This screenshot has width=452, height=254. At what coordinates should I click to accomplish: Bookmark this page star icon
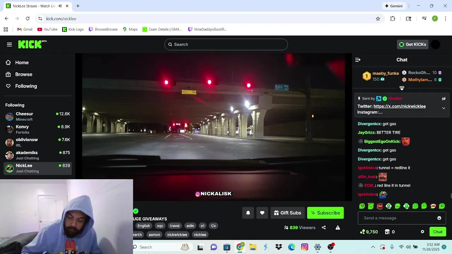click(x=378, y=19)
